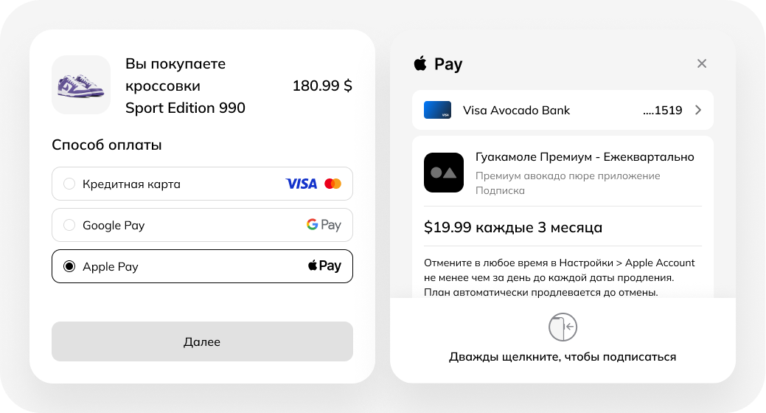Screen dimensions: 766x413
Task: Click the Apple Pay logo in payment option
Action: tap(324, 266)
